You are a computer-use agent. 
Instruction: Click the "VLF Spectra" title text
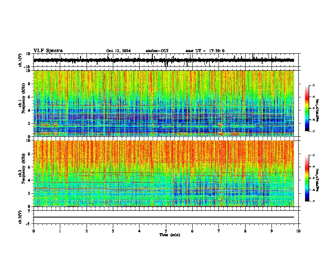[x=48, y=51]
